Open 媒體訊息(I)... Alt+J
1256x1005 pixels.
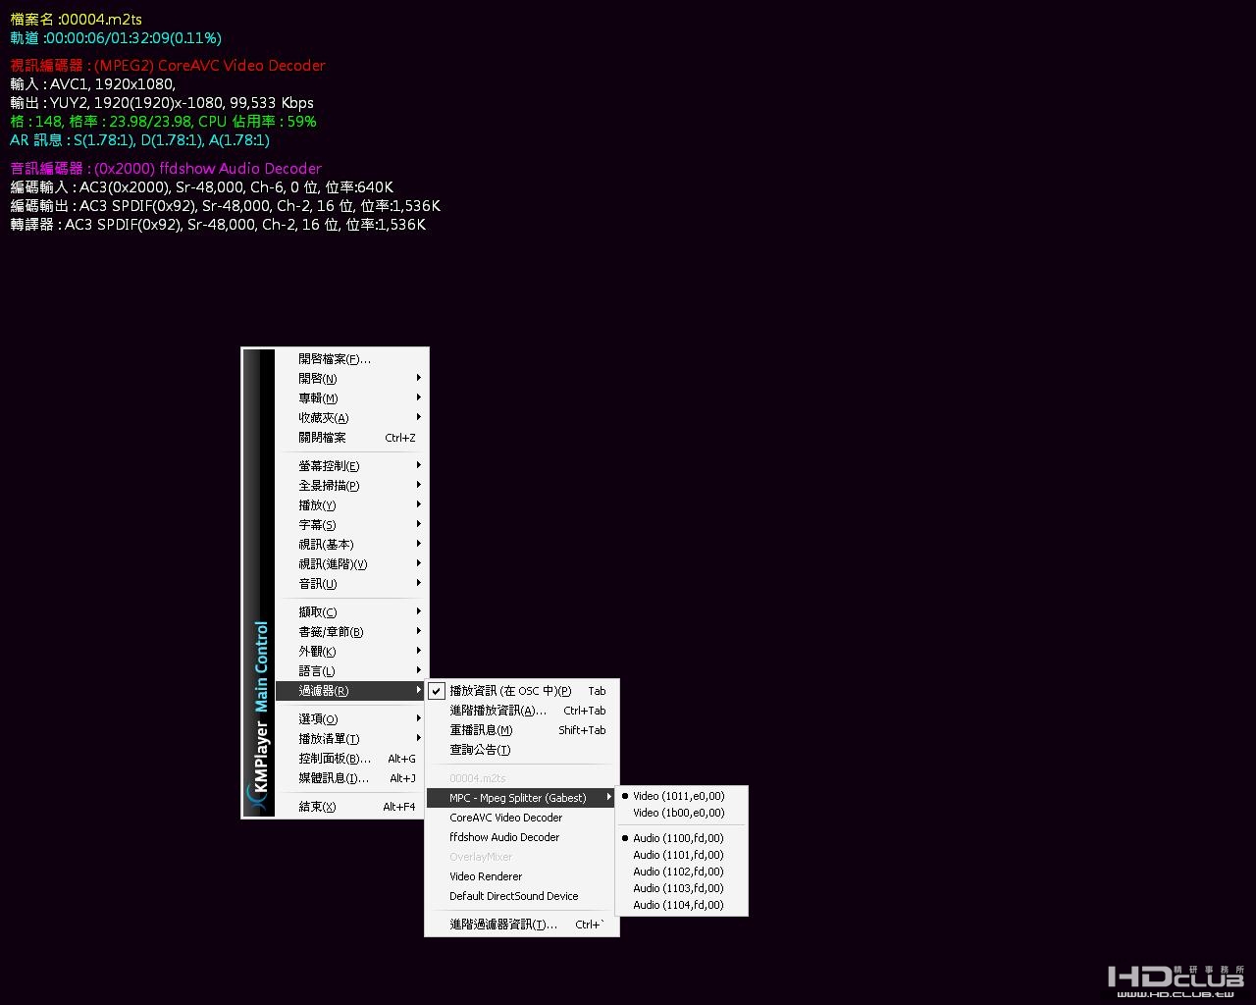click(x=351, y=778)
